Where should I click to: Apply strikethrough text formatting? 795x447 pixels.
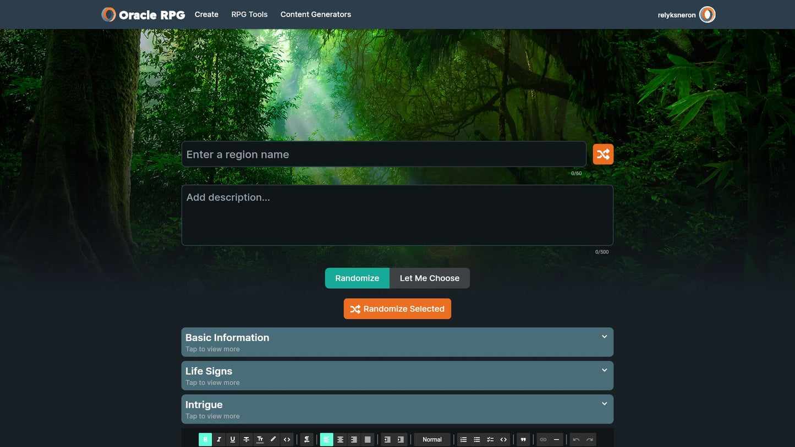point(246,439)
